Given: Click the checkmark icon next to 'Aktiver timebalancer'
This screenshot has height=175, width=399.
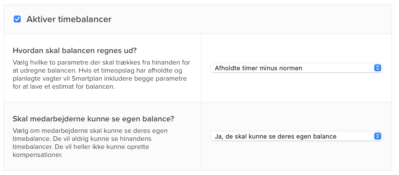Looking at the screenshot, I should click(17, 19).
